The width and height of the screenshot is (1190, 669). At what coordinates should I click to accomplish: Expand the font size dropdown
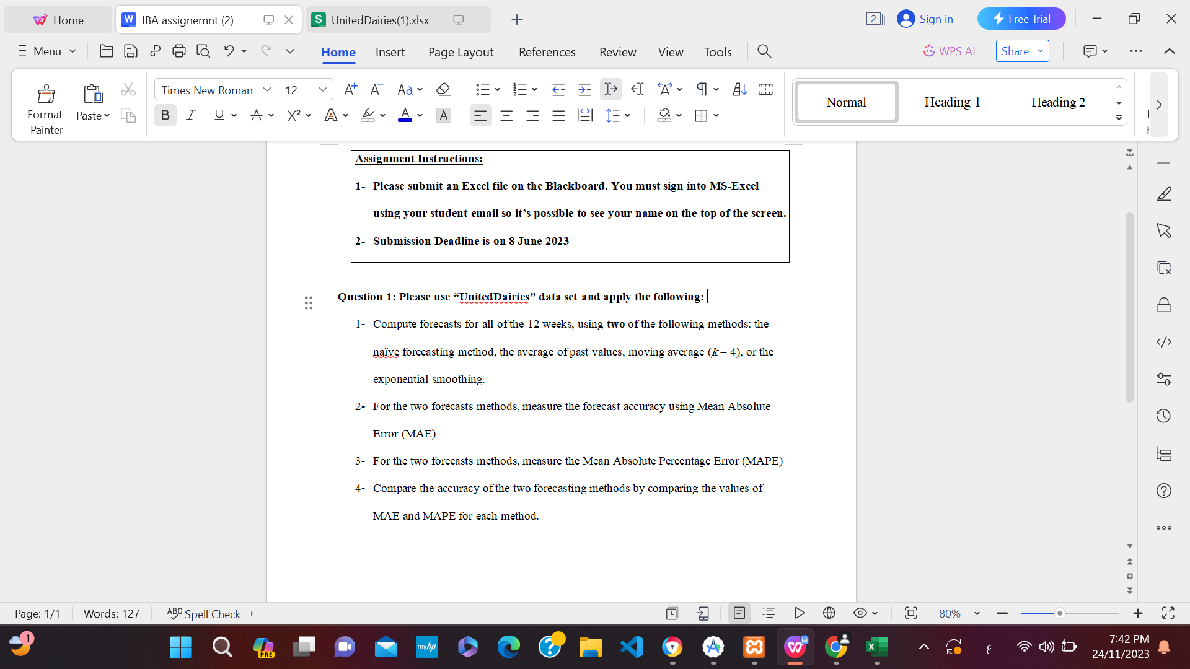click(x=322, y=89)
